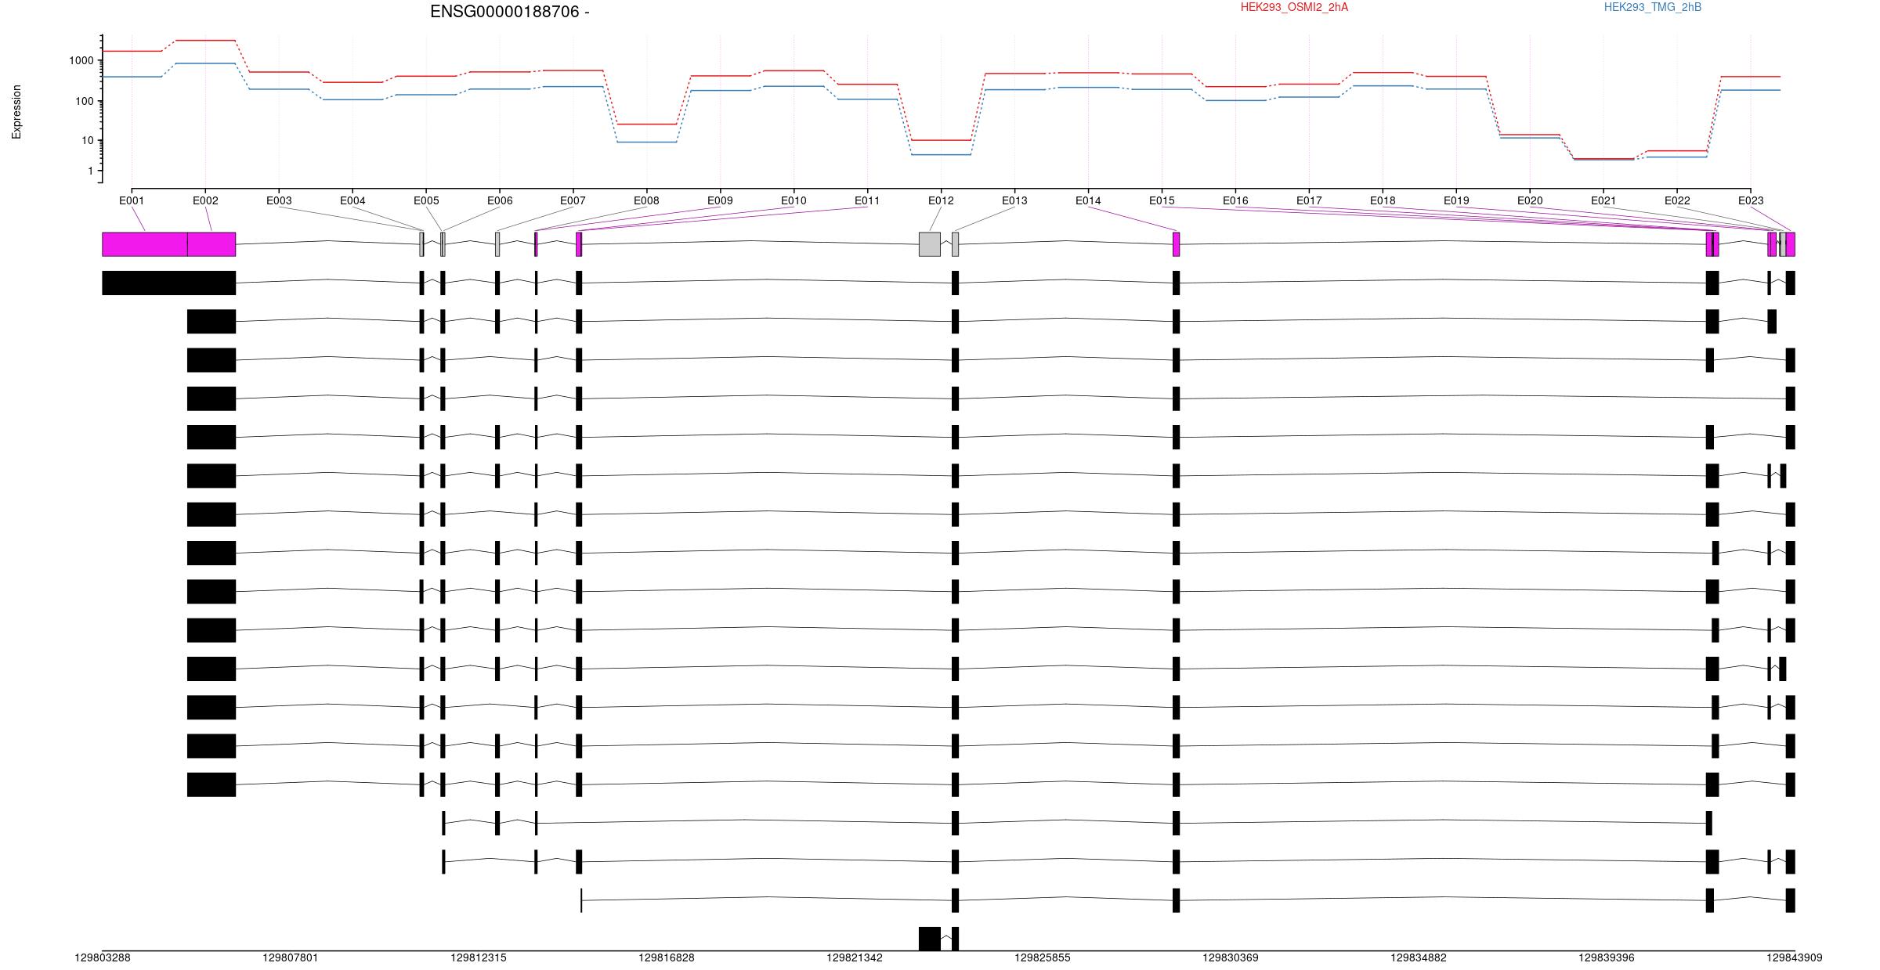Click the E010 exon label
Screen dimensions: 1880x970
pyautogui.click(x=794, y=200)
